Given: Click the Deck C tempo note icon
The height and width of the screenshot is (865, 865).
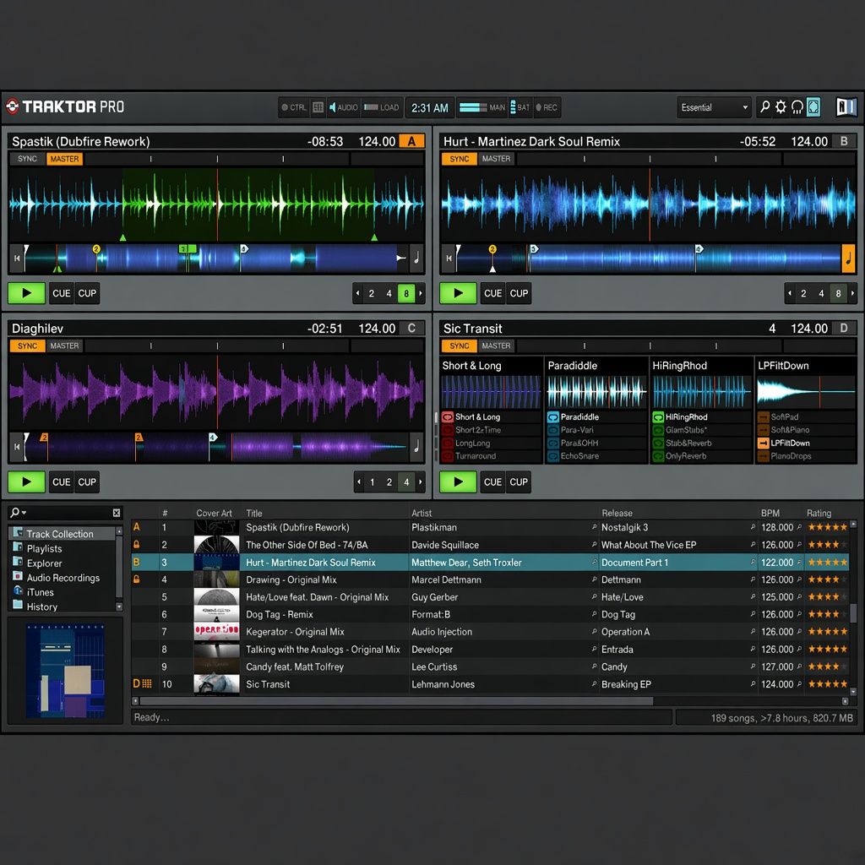Looking at the screenshot, I should pyautogui.click(x=416, y=446).
